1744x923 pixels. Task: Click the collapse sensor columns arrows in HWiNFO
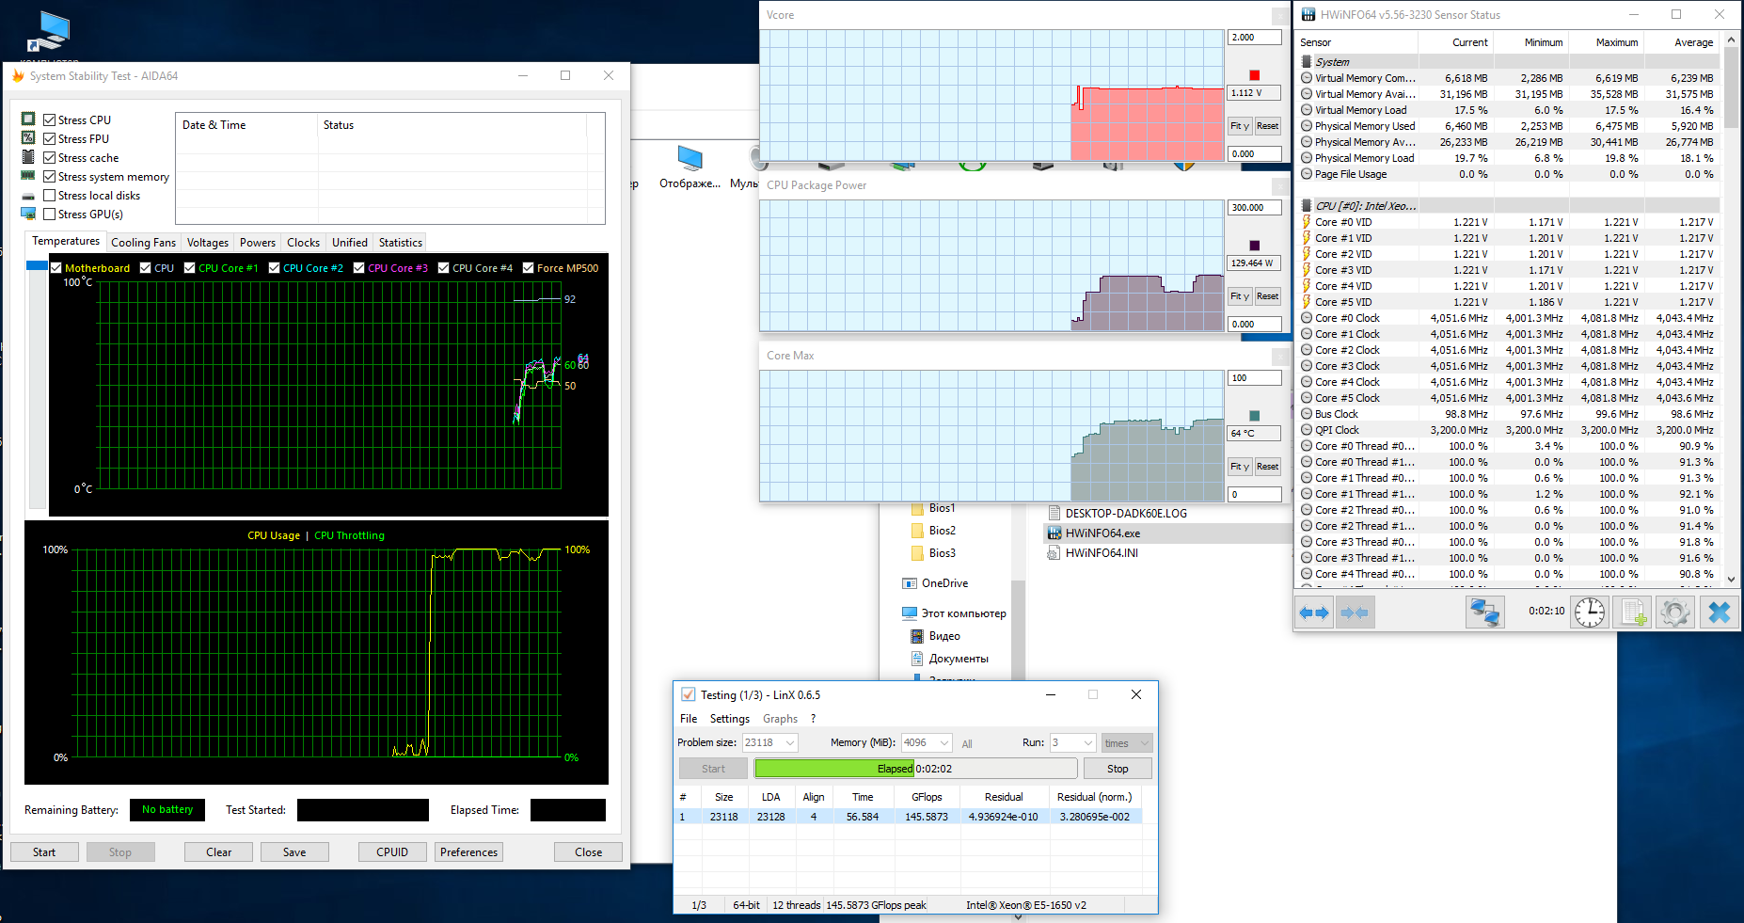click(x=1355, y=613)
